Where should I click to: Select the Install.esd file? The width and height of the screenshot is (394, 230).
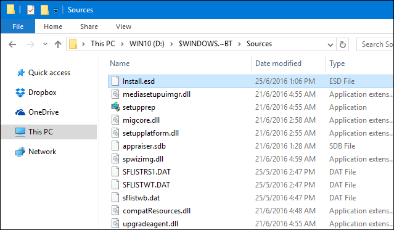251,81
